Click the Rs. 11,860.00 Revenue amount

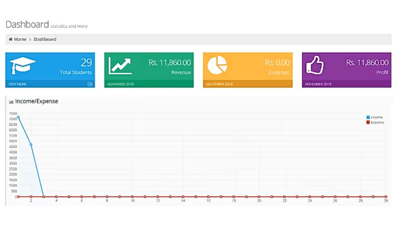pyautogui.click(x=170, y=63)
